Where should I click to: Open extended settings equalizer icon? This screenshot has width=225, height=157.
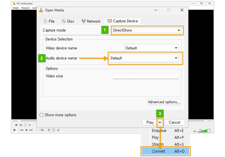(x=42, y=130)
